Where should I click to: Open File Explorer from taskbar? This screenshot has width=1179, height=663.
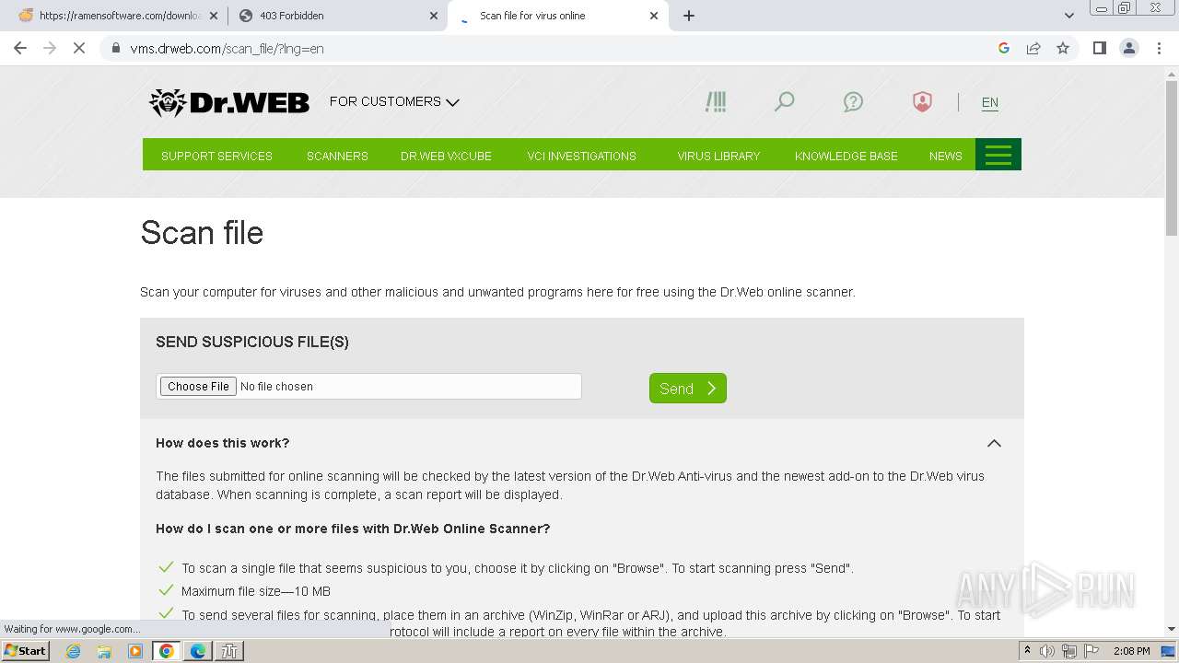(x=104, y=651)
